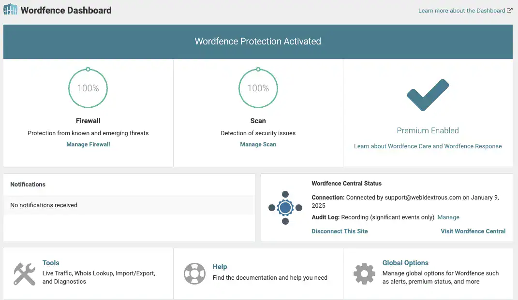Go to Visit Wordfence Central
518x300 pixels.
[x=473, y=231]
